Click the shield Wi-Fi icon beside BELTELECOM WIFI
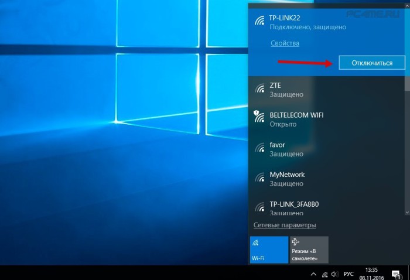 tap(259, 117)
